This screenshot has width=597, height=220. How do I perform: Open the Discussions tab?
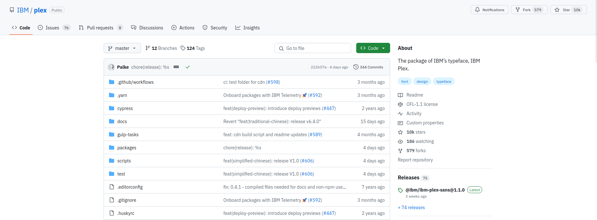pyautogui.click(x=147, y=28)
